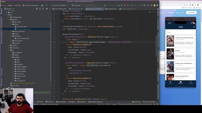Click the search magnifier in IDE toolbar

(x=151, y=5)
